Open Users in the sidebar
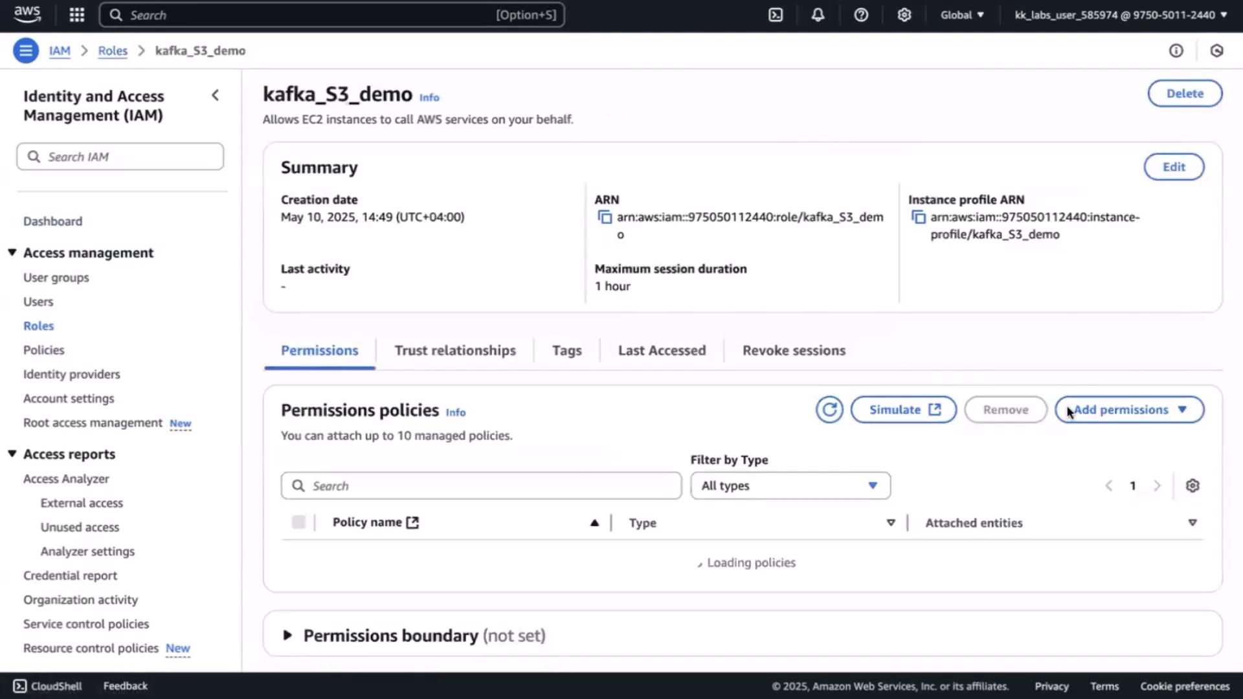 38,302
